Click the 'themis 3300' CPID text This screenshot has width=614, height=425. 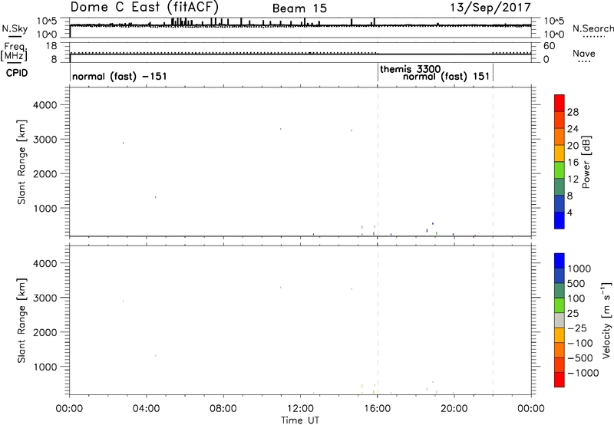point(411,69)
